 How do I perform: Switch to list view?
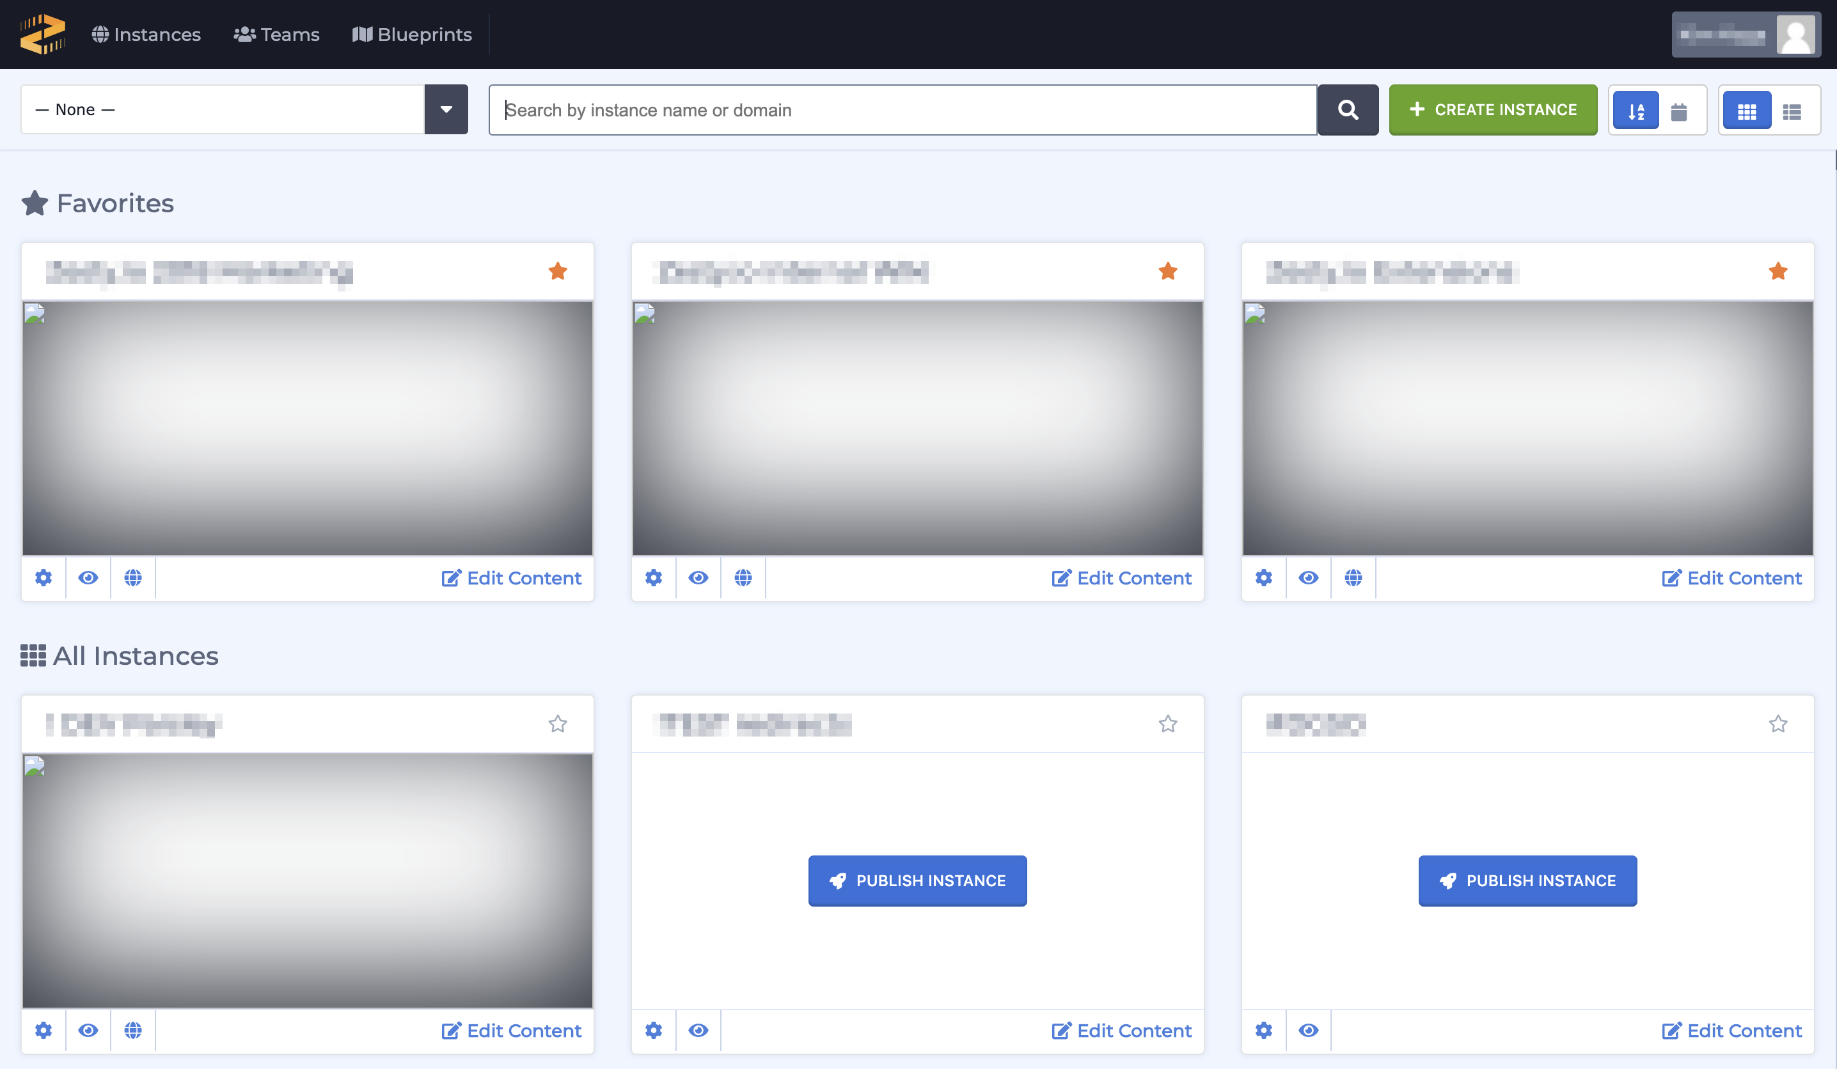[1792, 111]
